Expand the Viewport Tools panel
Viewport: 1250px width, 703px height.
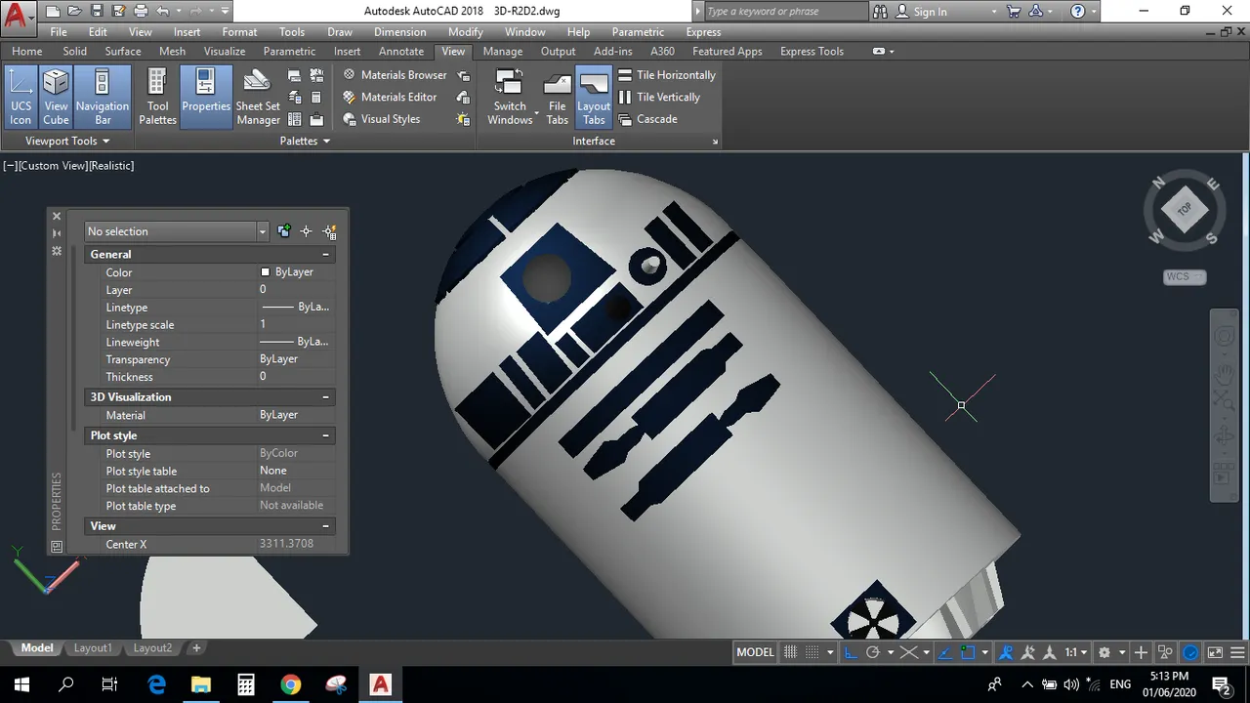[x=66, y=141]
